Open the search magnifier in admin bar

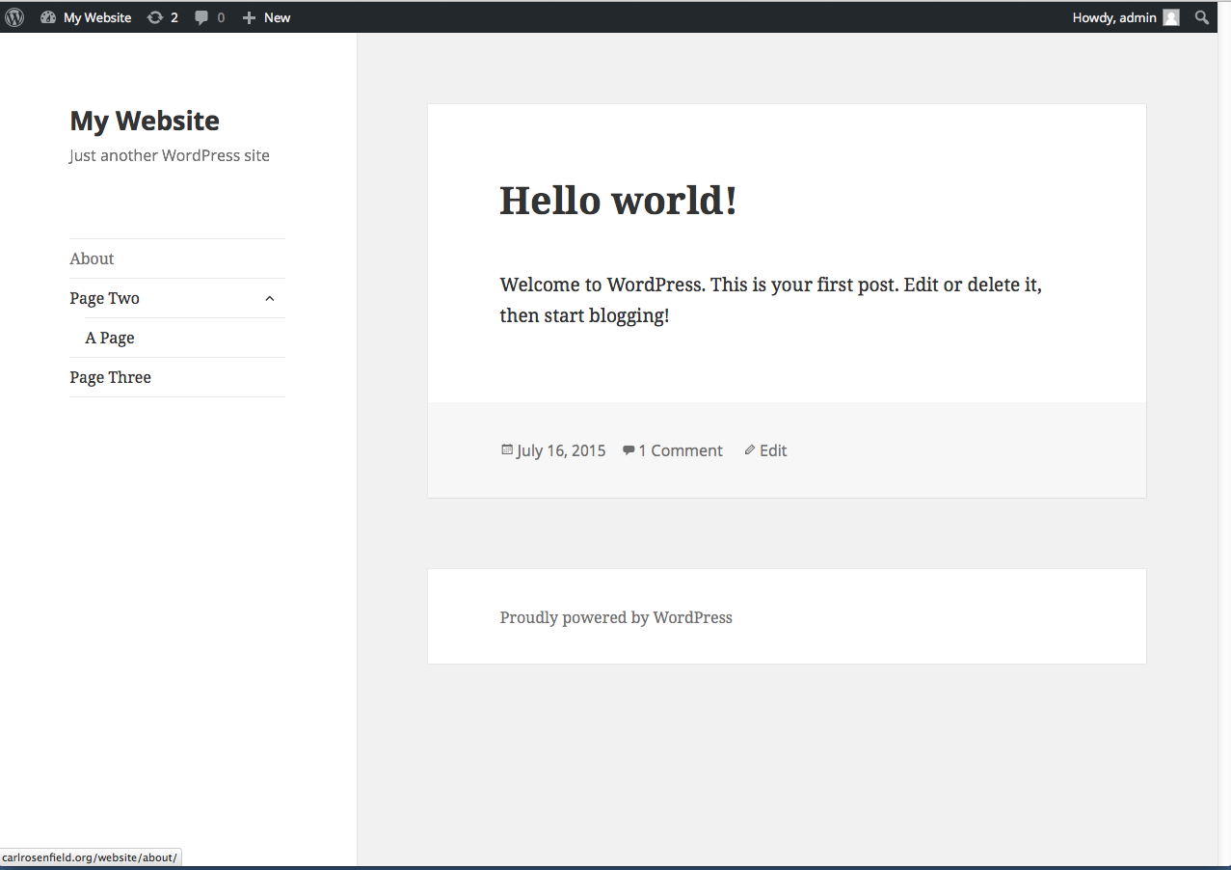1202,17
